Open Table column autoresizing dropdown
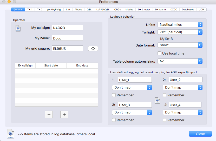Screen dimensions: 216x141 (x=180, y=62)
